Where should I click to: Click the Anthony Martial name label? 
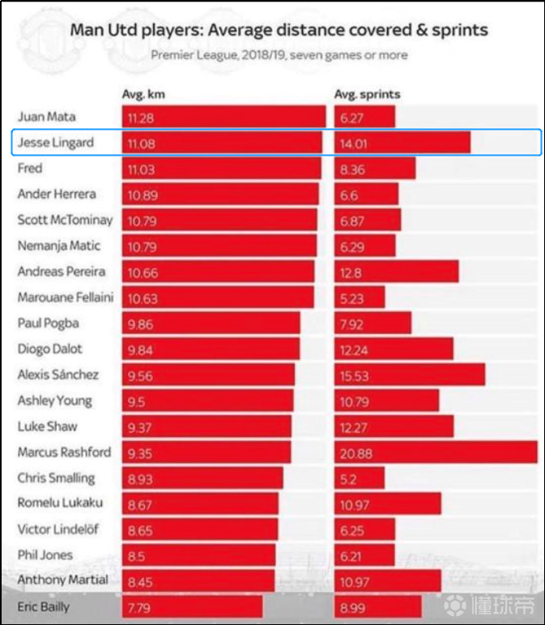[63, 580]
